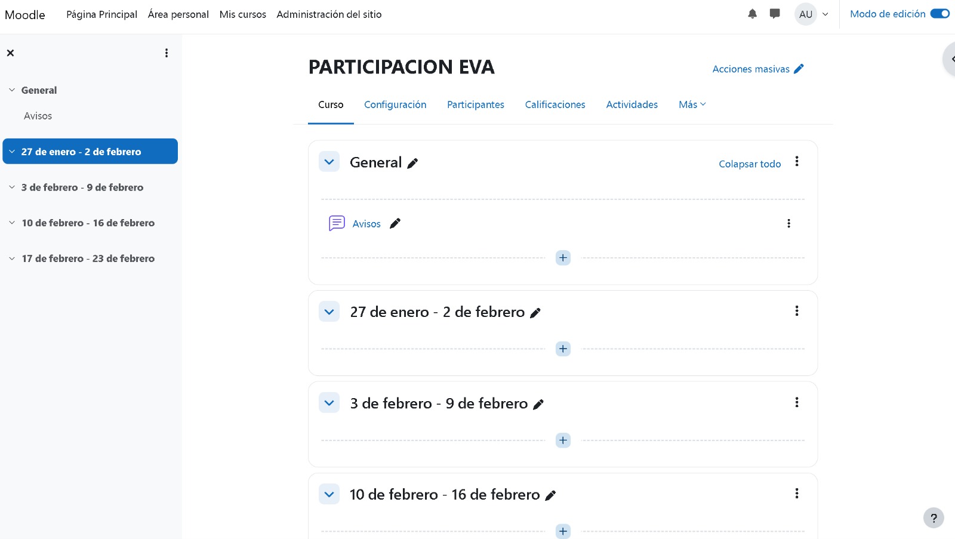Open three-dot menu for Avisos activity
The width and height of the screenshot is (955, 539).
click(x=788, y=223)
